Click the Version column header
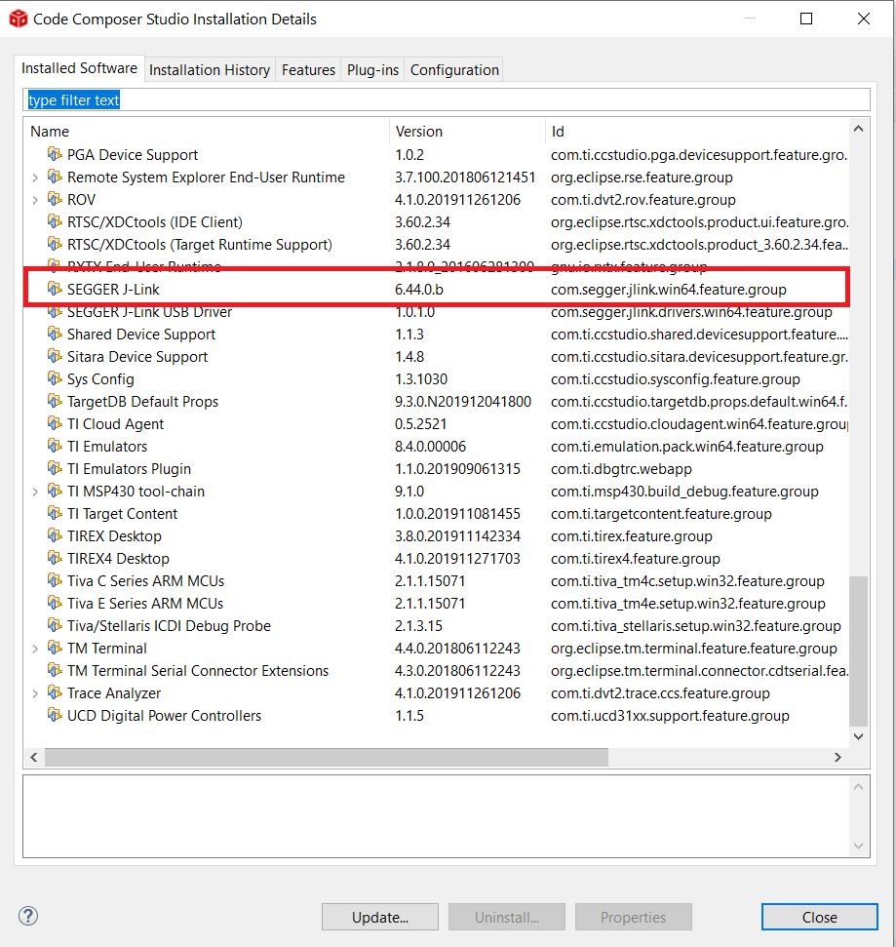The image size is (896, 947). pos(419,131)
